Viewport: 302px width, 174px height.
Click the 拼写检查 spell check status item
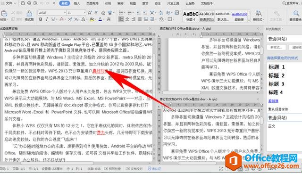pyautogui.click(x=113, y=169)
